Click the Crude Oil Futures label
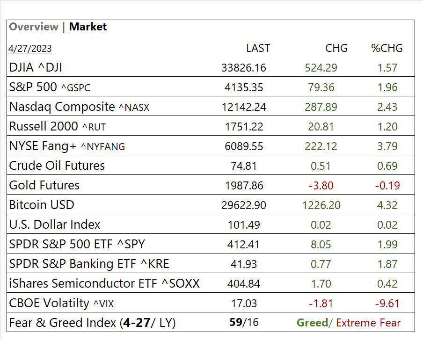The height and width of the screenshot is (340, 423). 57,166
